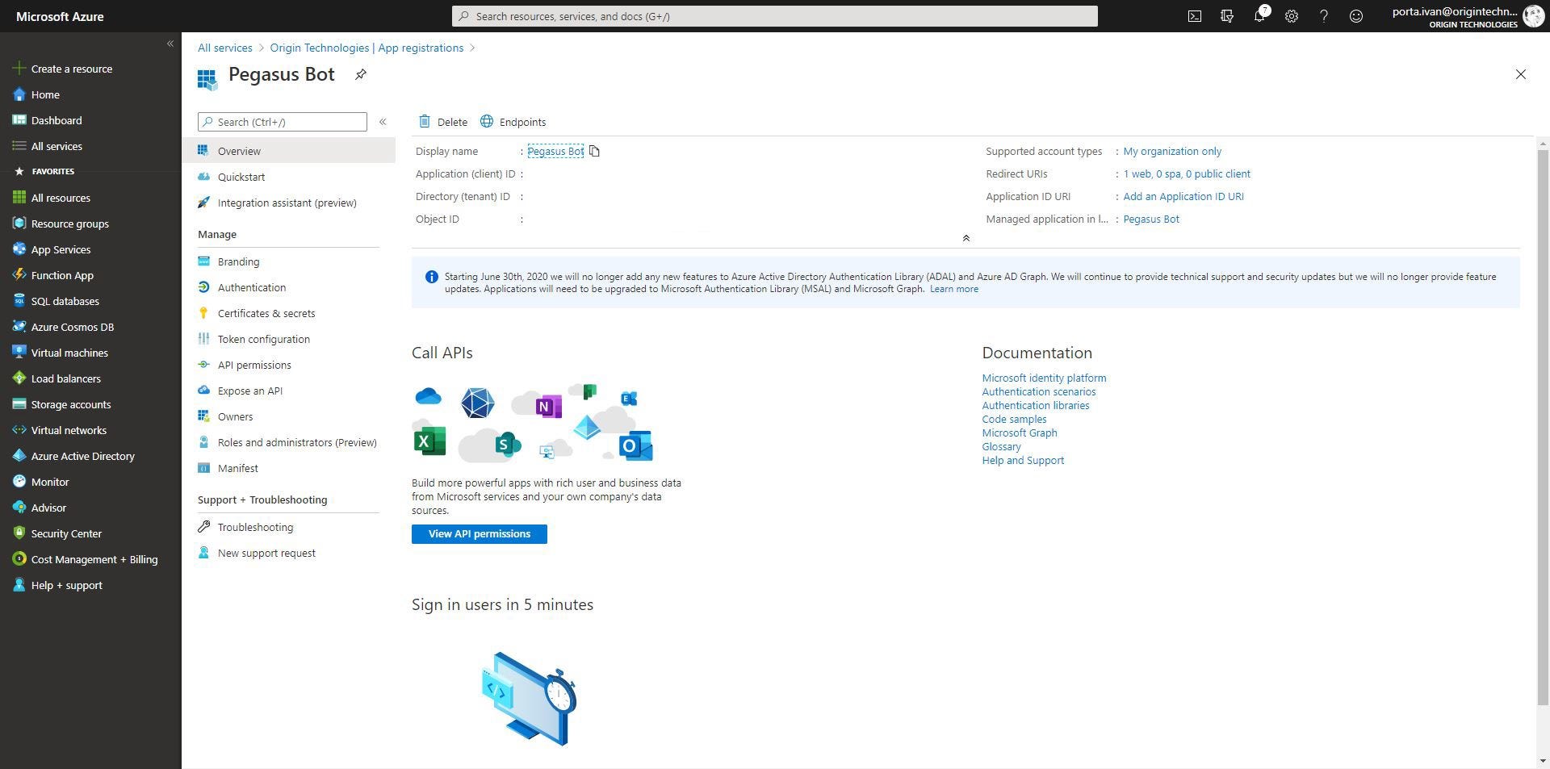This screenshot has height=769, width=1550.
Task: Click the Security Center shield icon
Action: (x=19, y=533)
